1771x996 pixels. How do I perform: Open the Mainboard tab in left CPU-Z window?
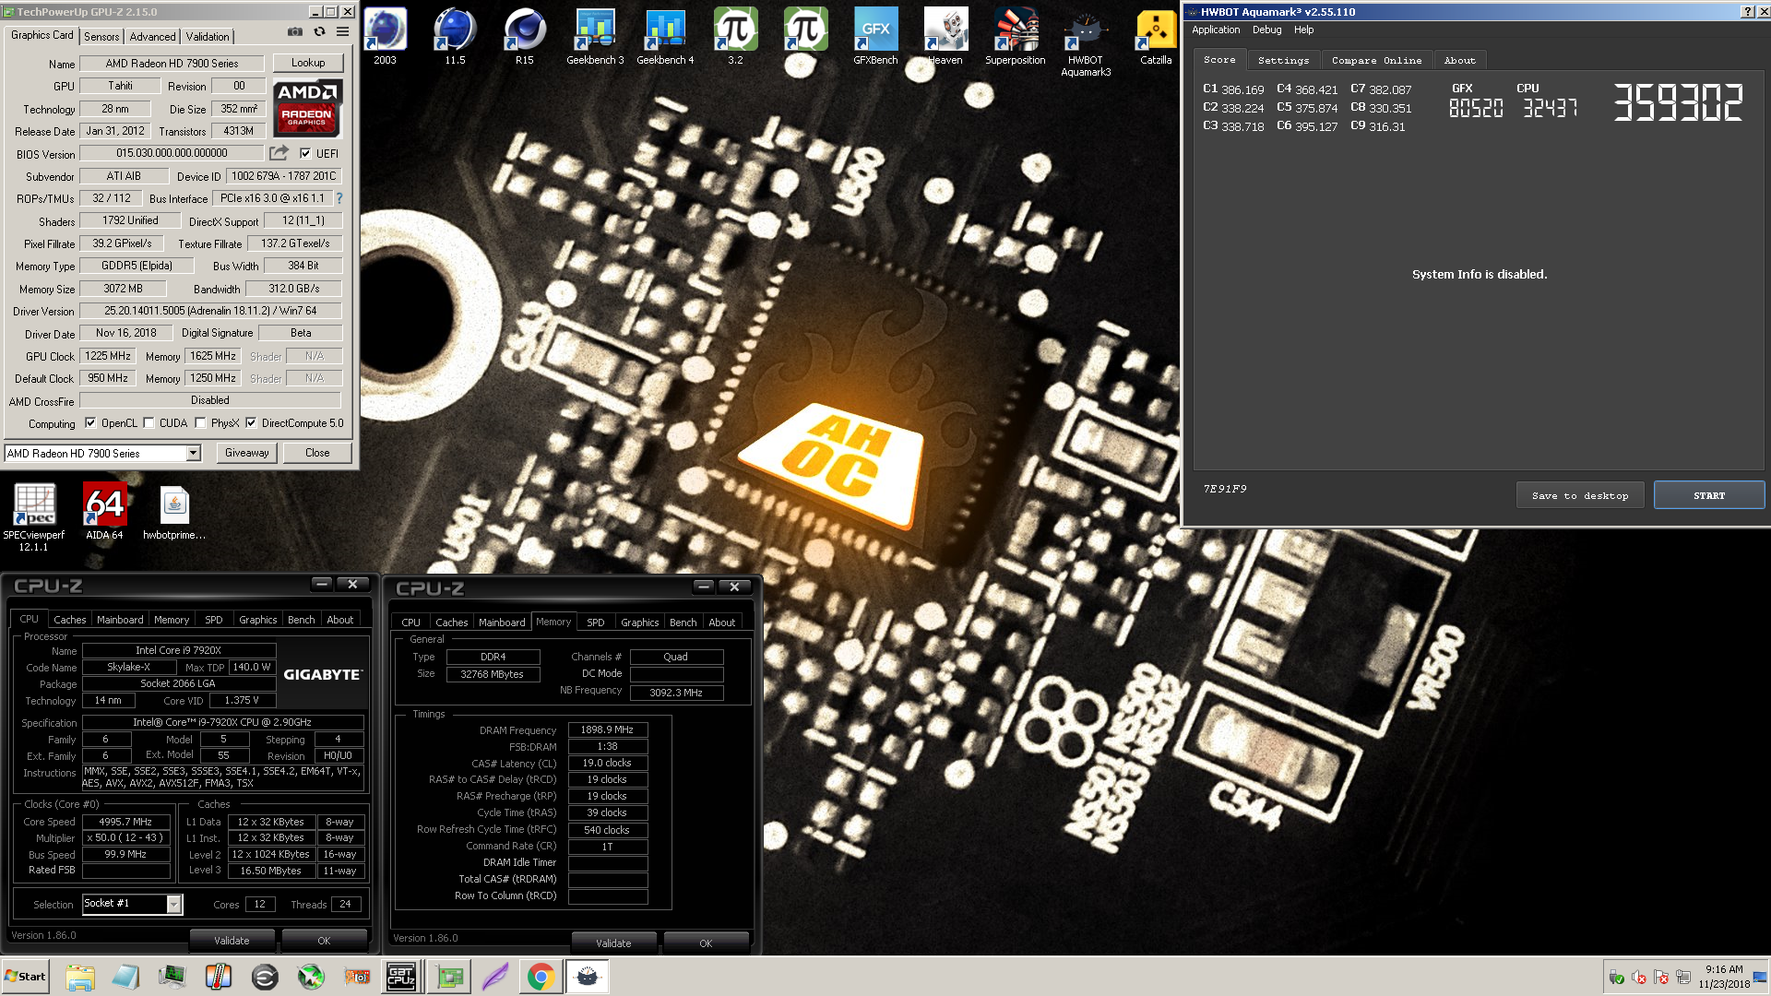(x=120, y=620)
